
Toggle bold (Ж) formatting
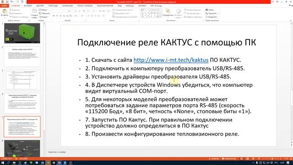(54, 16)
